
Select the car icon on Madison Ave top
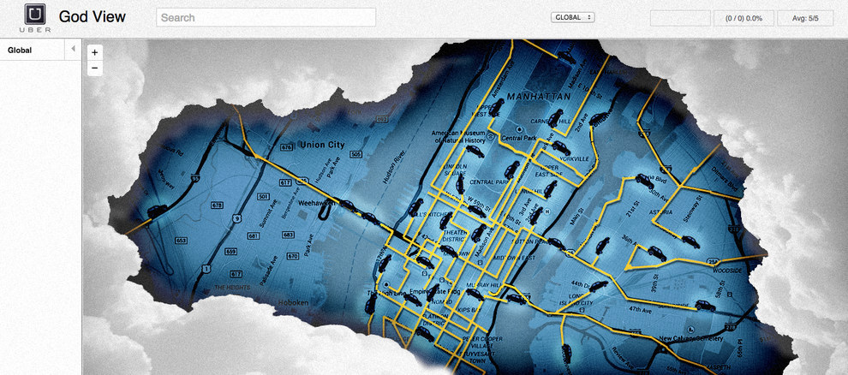click(566, 57)
